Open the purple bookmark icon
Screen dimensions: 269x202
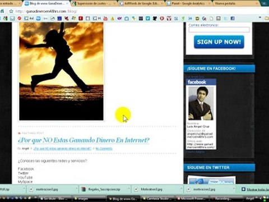pyautogui.click(x=119, y=19)
